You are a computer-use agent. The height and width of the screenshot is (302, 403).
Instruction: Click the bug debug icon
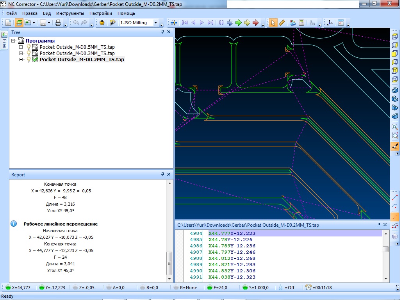[102, 23]
